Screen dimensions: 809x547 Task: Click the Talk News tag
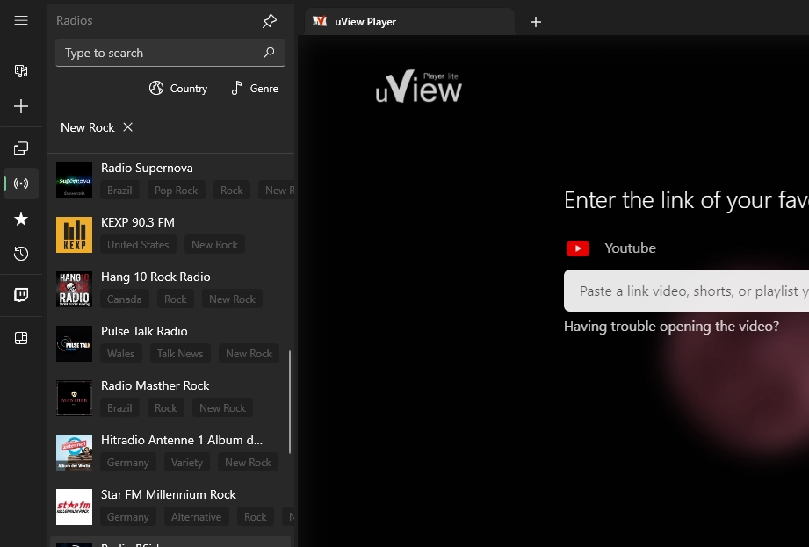pyautogui.click(x=180, y=354)
